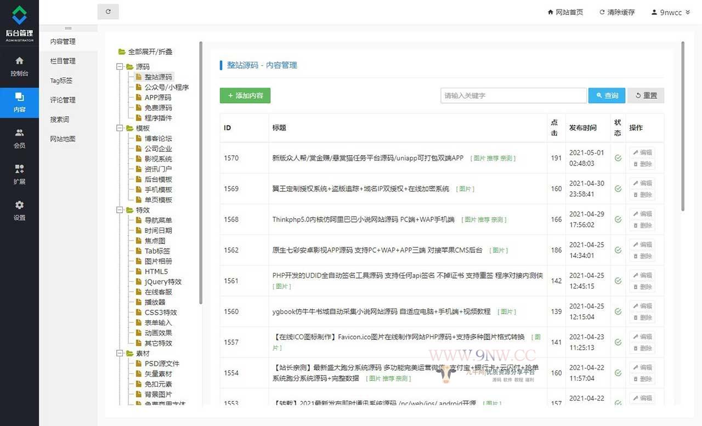Image resolution: width=702 pixels, height=426 pixels.
Task: Select PSD源文件 in the tree
Action: (162, 363)
